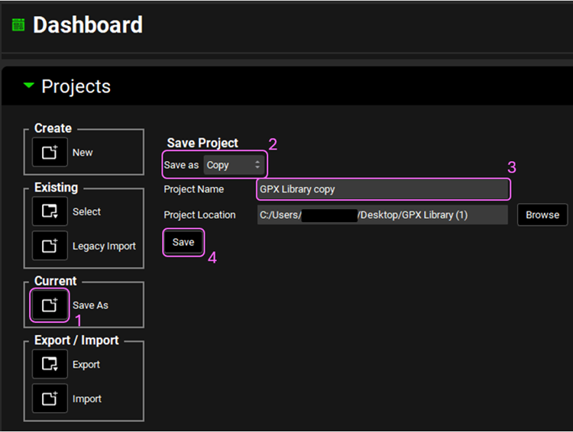
Task: Click the Select label under Existing
Action: click(86, 211)
